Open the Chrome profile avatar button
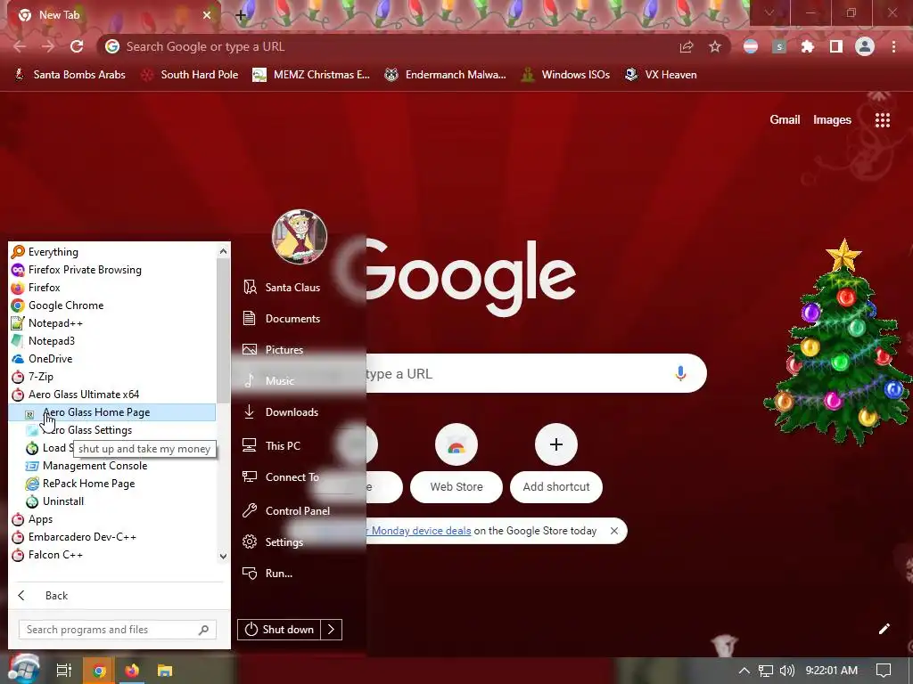The image size is (913, 684). 865,46
